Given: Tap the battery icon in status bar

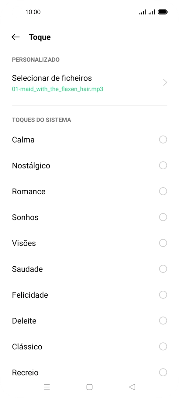Looking at the screenshot, I should click(x=163, y=12).
